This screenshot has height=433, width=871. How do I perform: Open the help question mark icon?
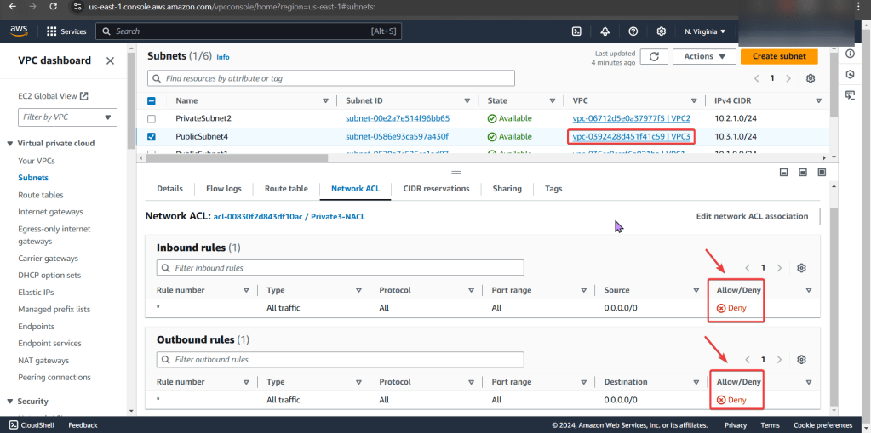coord(633,31)
